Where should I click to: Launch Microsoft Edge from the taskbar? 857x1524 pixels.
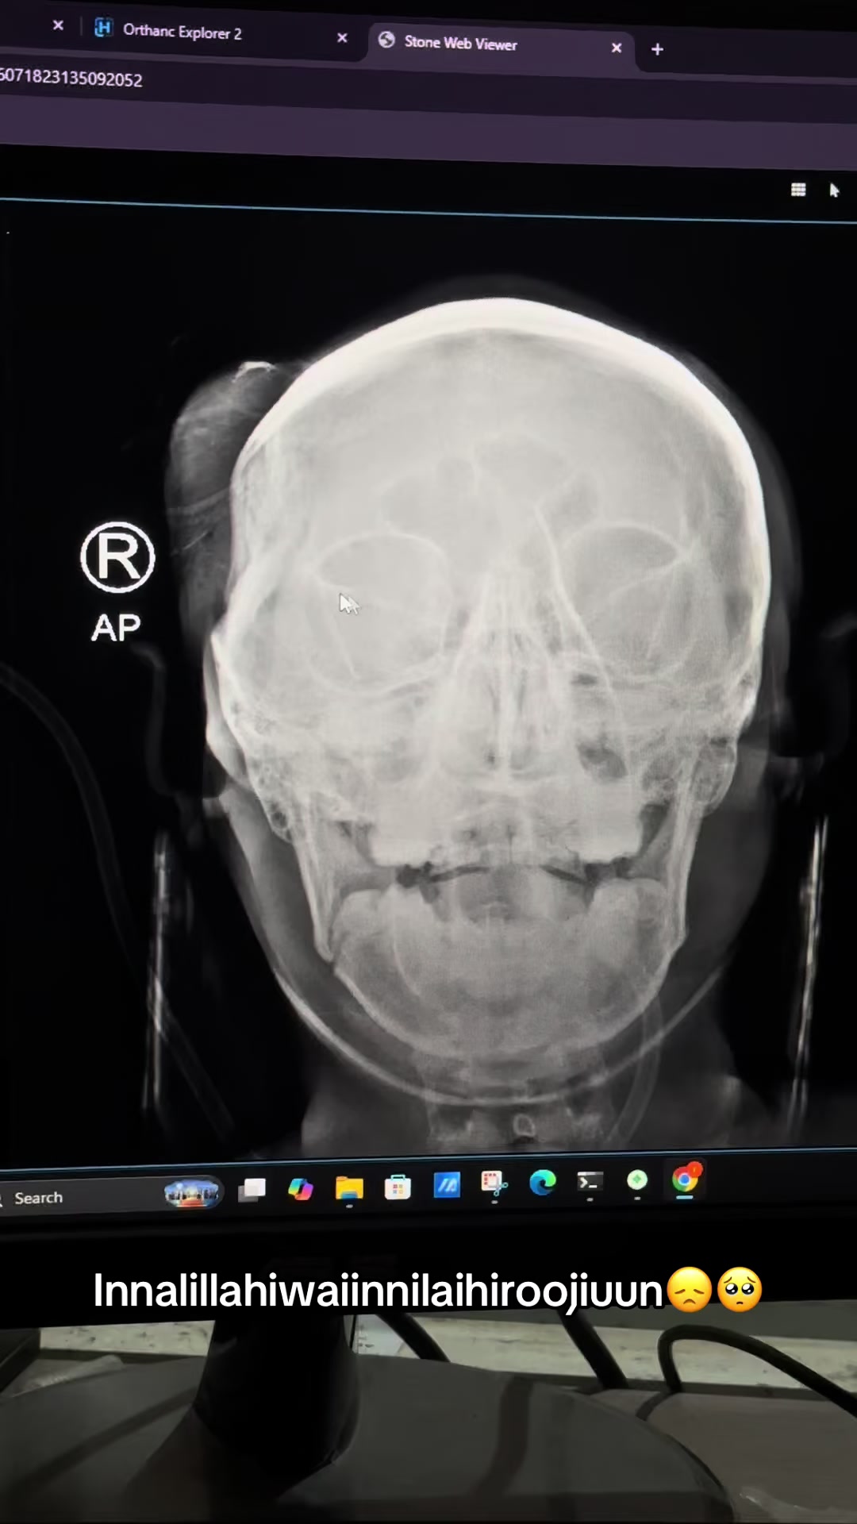click(x=543, y=1183)
